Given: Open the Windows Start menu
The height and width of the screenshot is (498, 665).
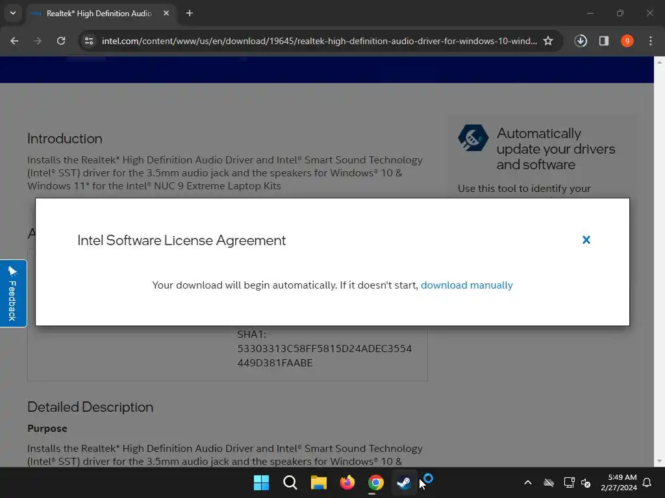Looking at the screenshot, I should point(261,482).
